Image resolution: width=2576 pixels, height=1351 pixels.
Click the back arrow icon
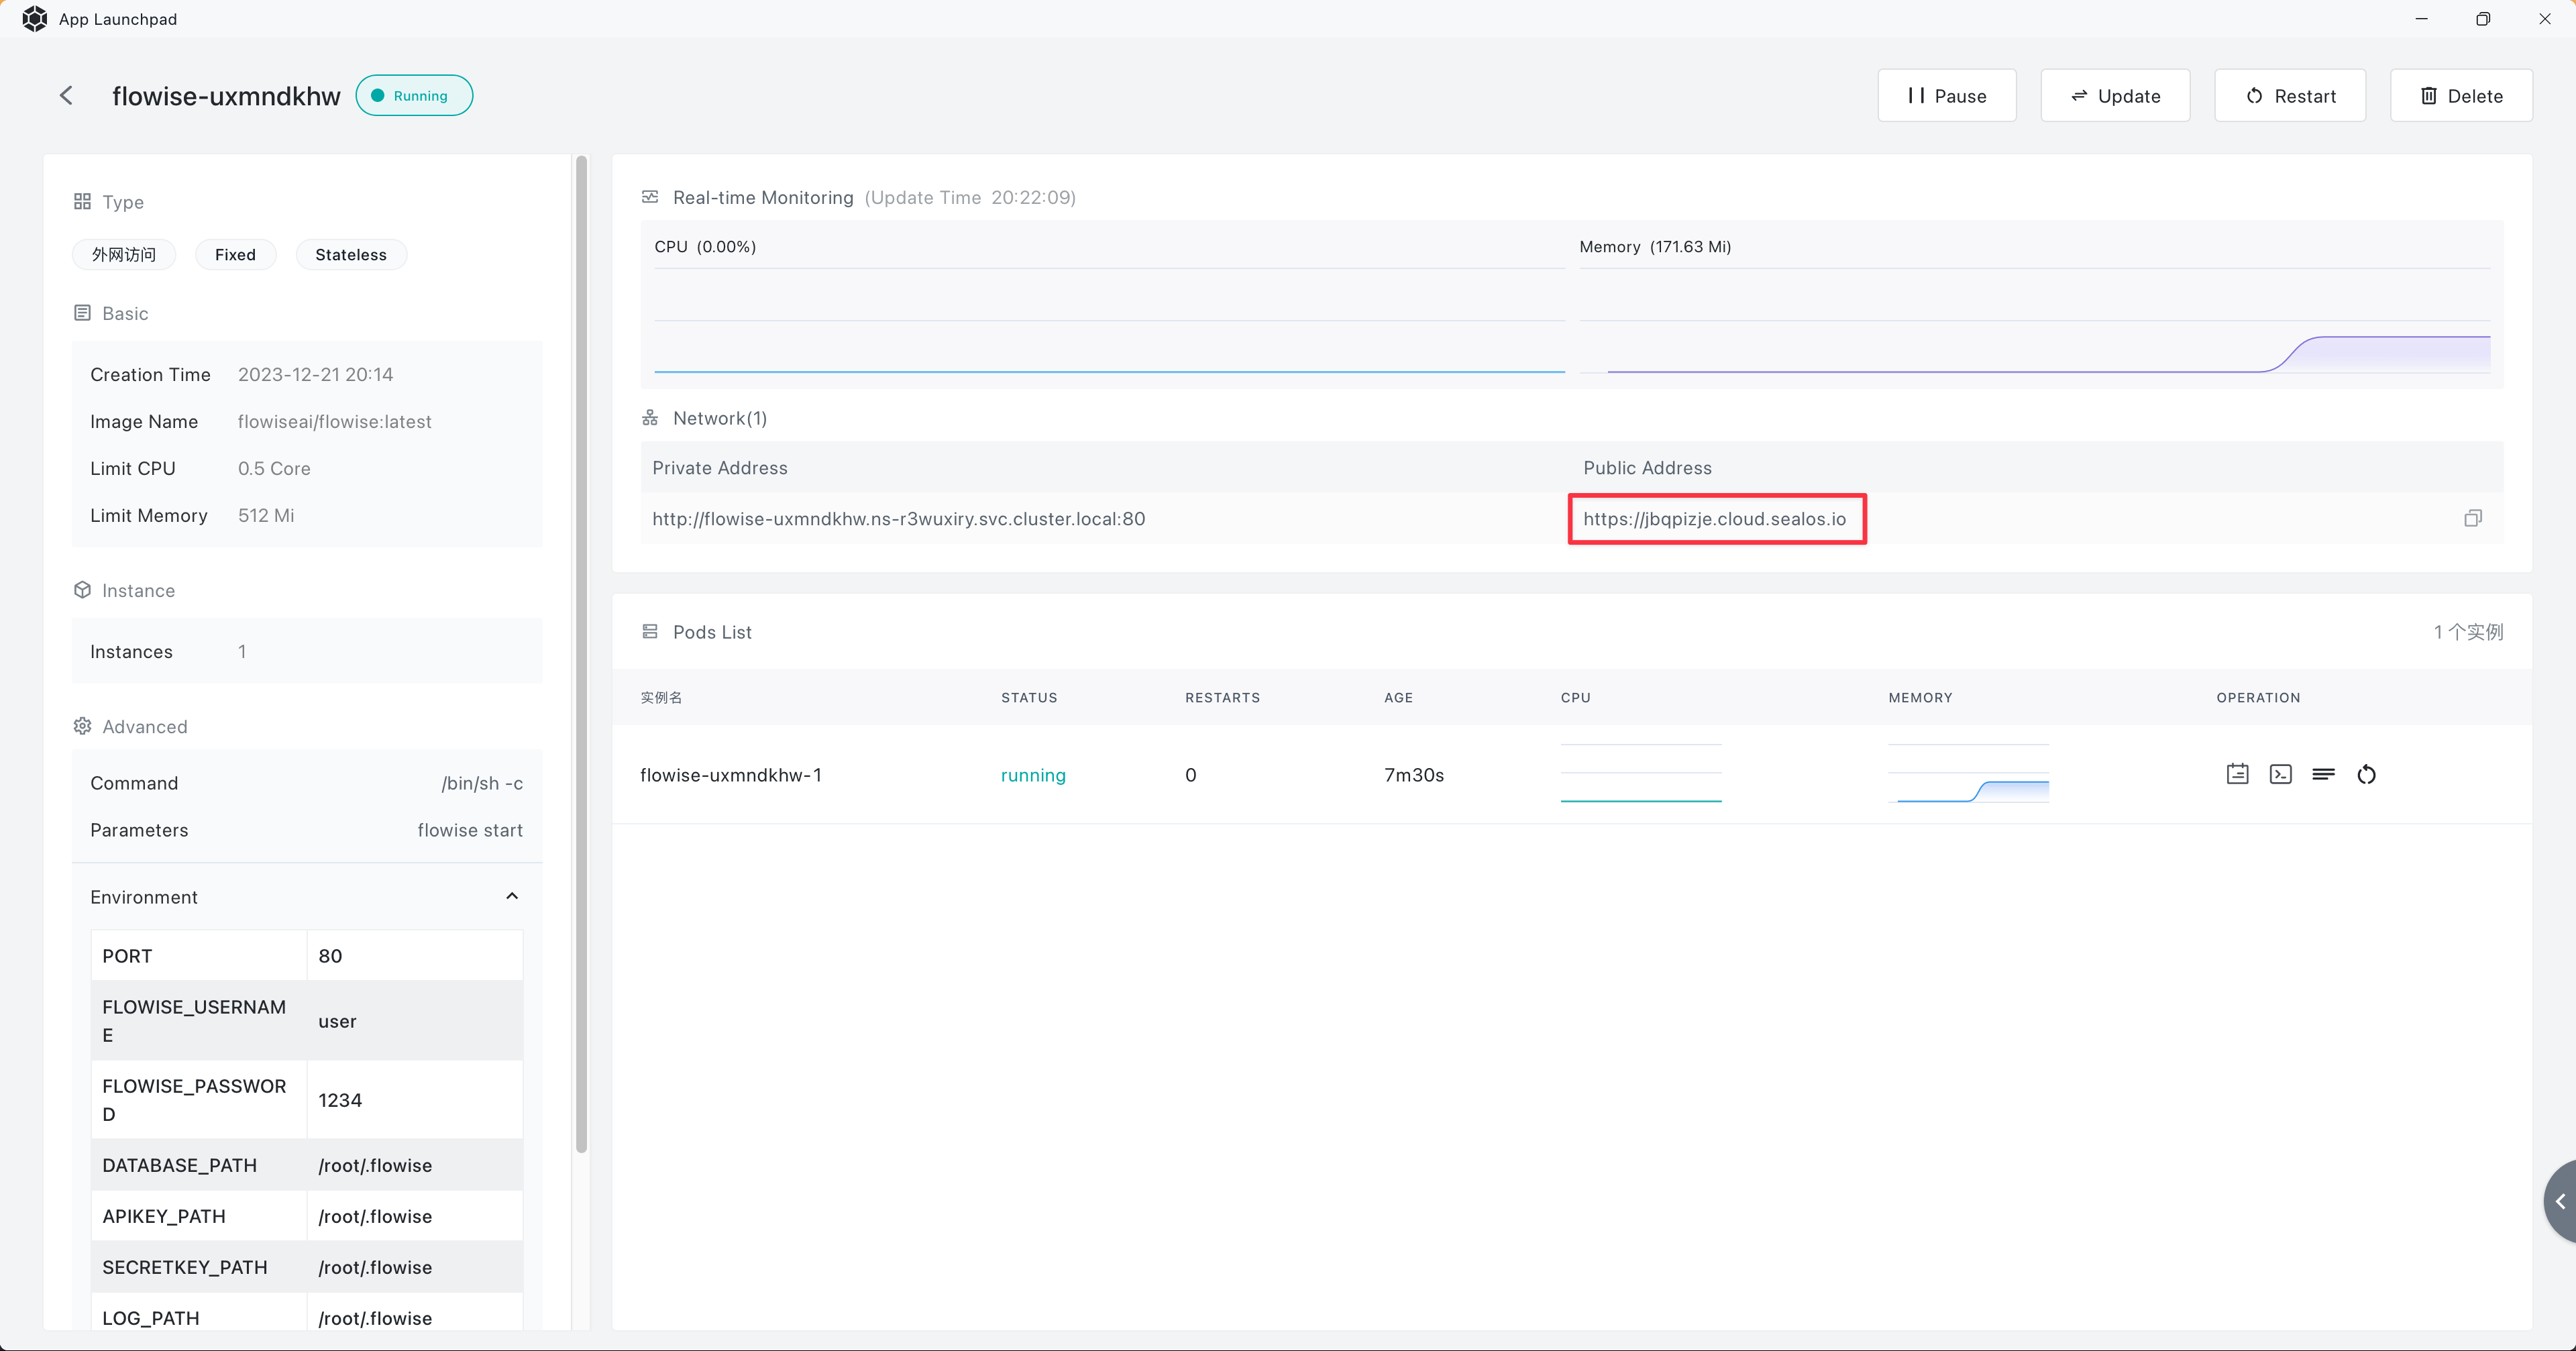point(66,96)
